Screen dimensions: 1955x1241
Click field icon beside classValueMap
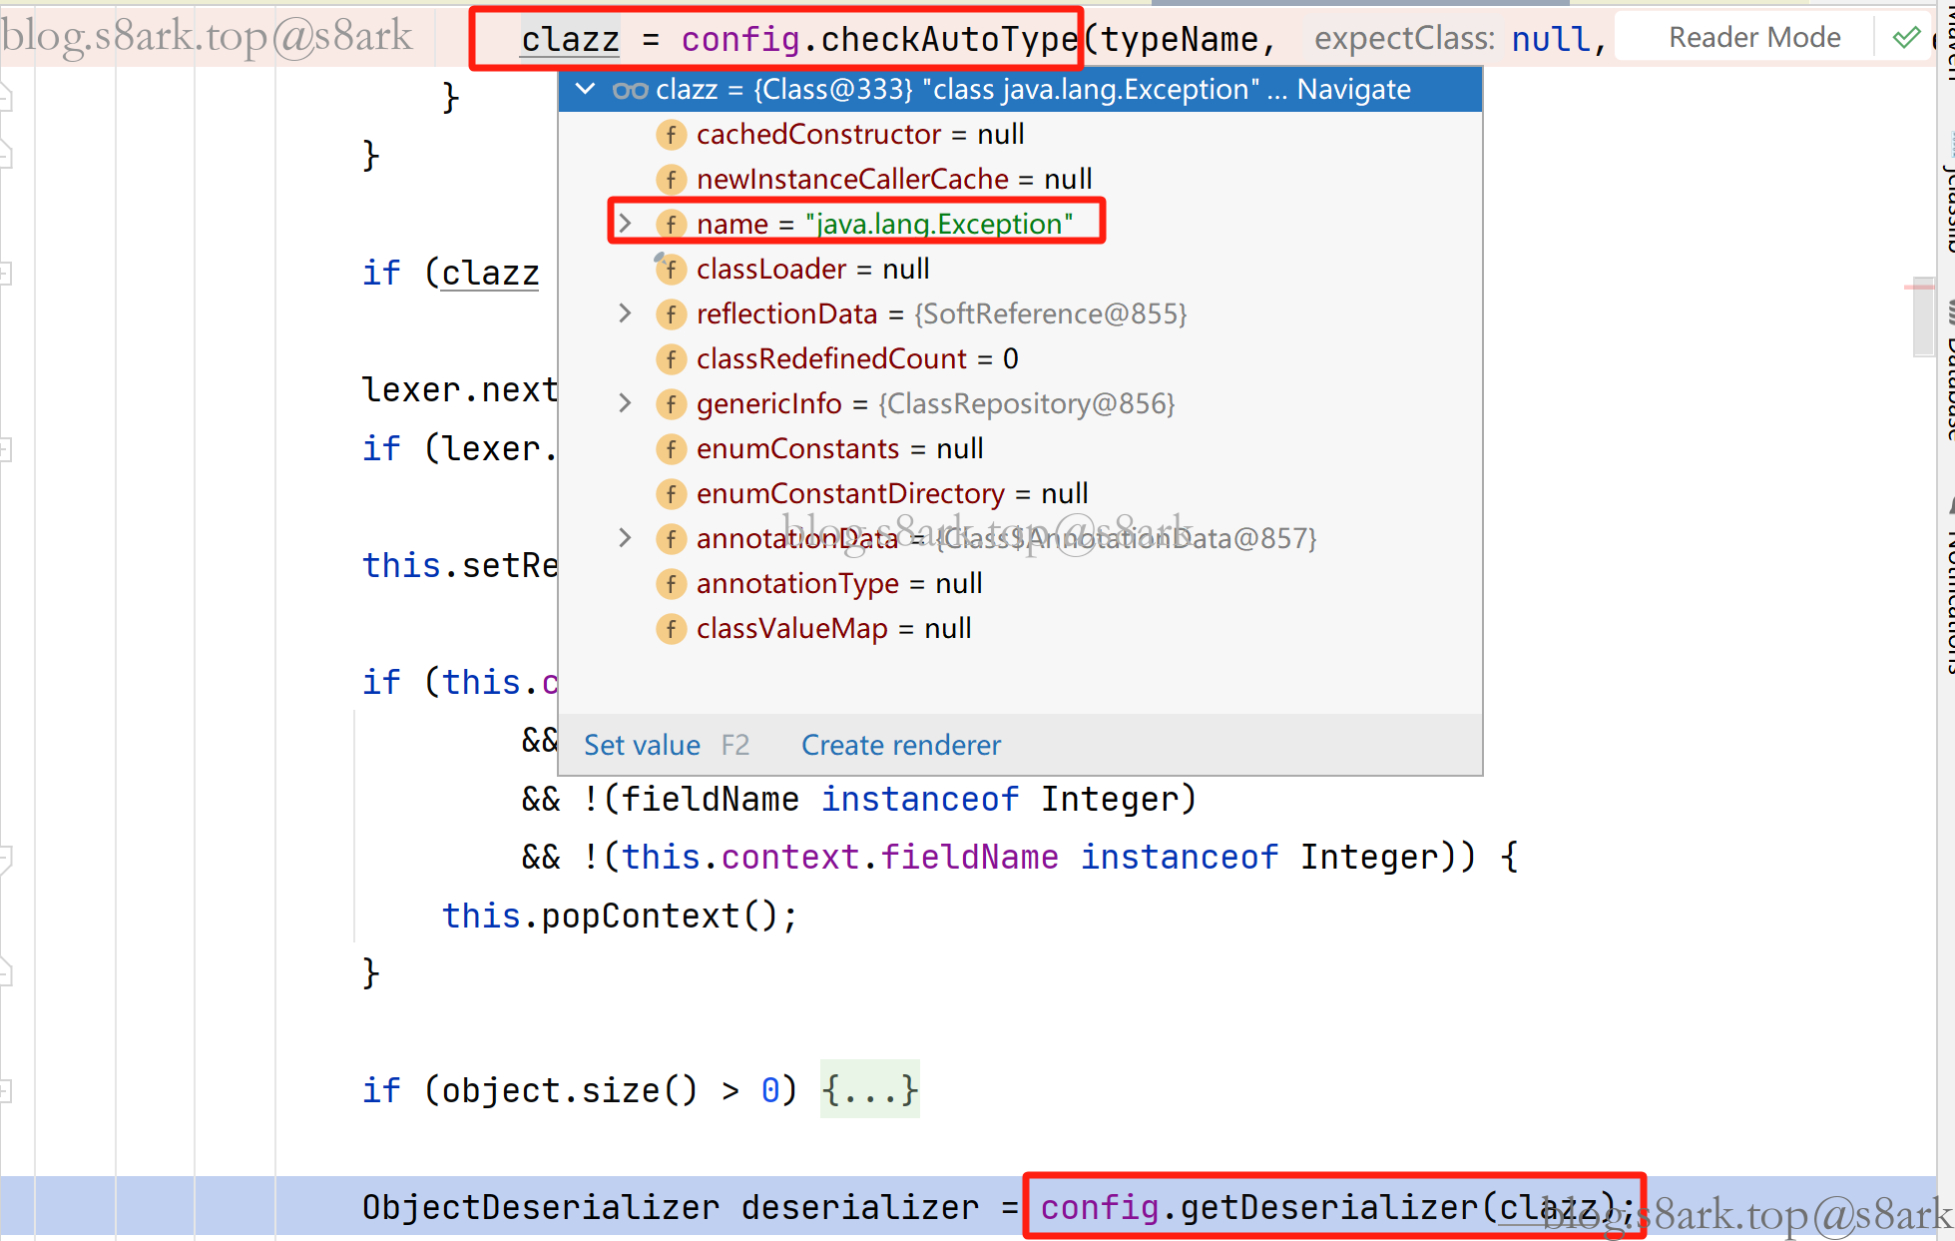[671, 629]
